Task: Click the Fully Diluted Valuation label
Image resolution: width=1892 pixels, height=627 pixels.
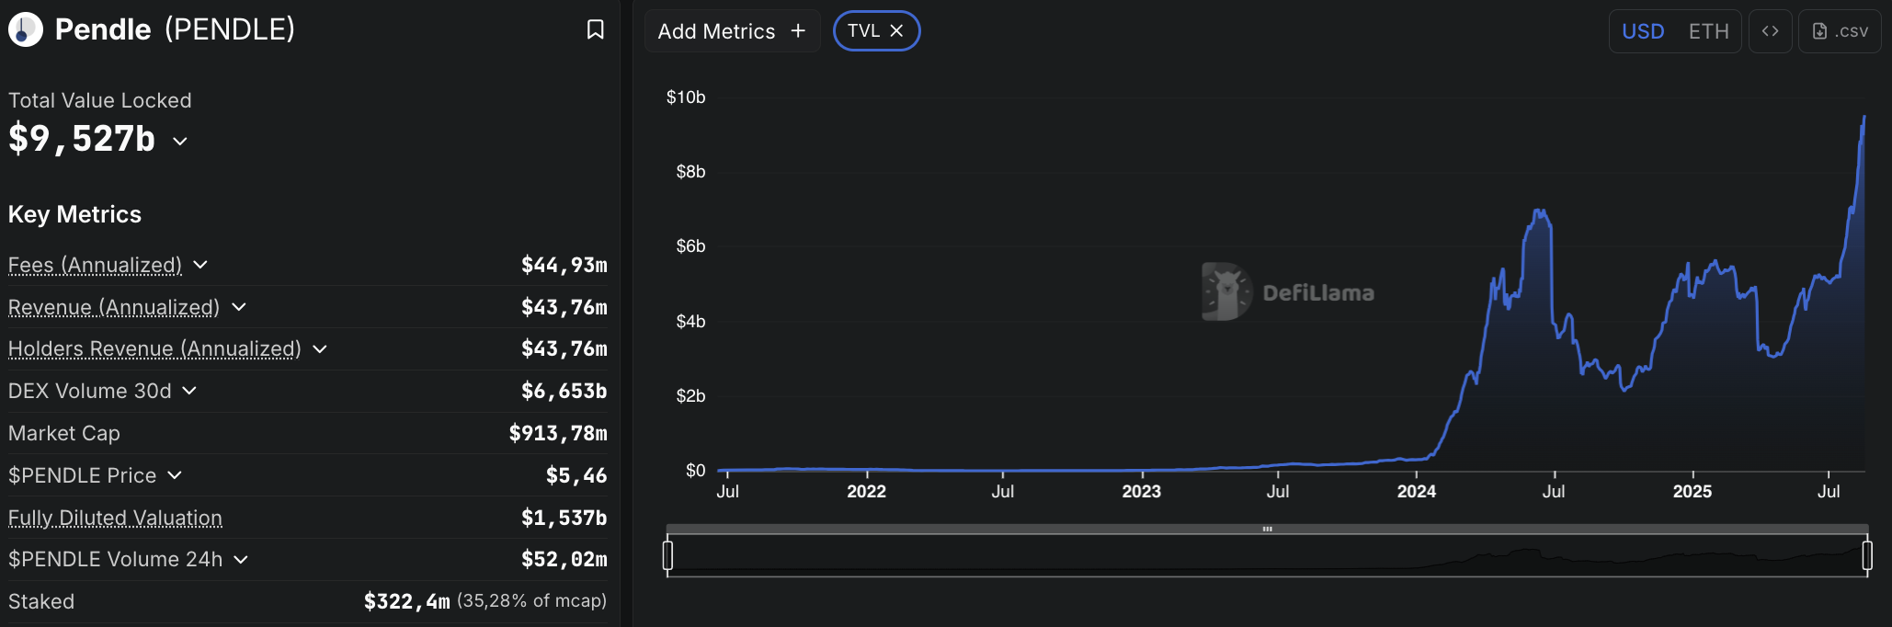Action: (115, 518)
